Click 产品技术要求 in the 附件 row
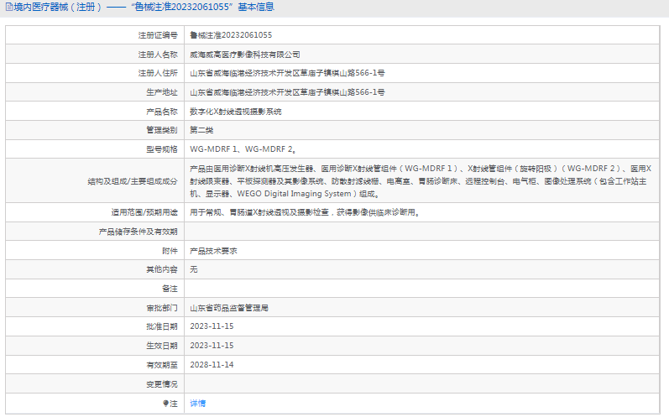This screenshot has height=417, width=669. 213,251
